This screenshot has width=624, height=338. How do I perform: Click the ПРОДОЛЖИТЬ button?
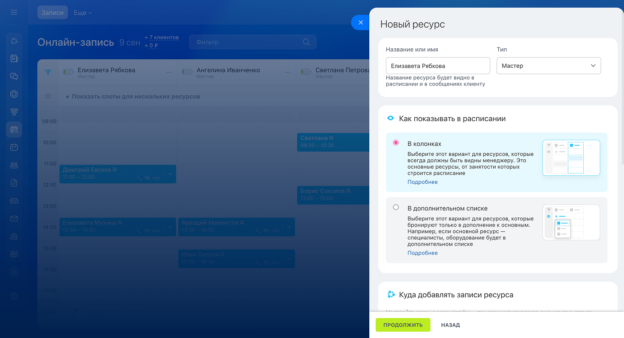403,325
